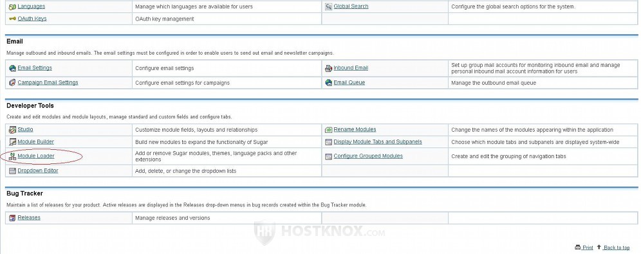Click the Global Search magnifier icon
This screenshot has width=641, height=254.
pyautogui.click(x=329, y=7)
